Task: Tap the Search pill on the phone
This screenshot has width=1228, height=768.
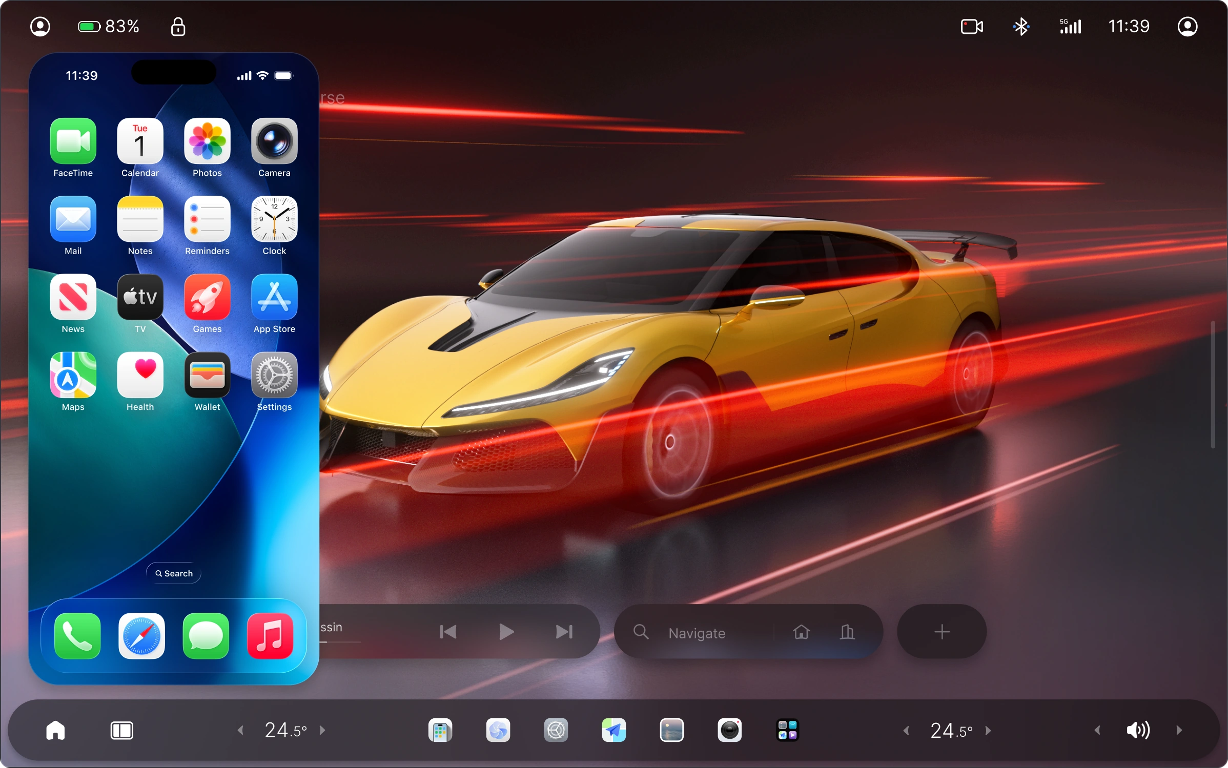Action: 174,573
